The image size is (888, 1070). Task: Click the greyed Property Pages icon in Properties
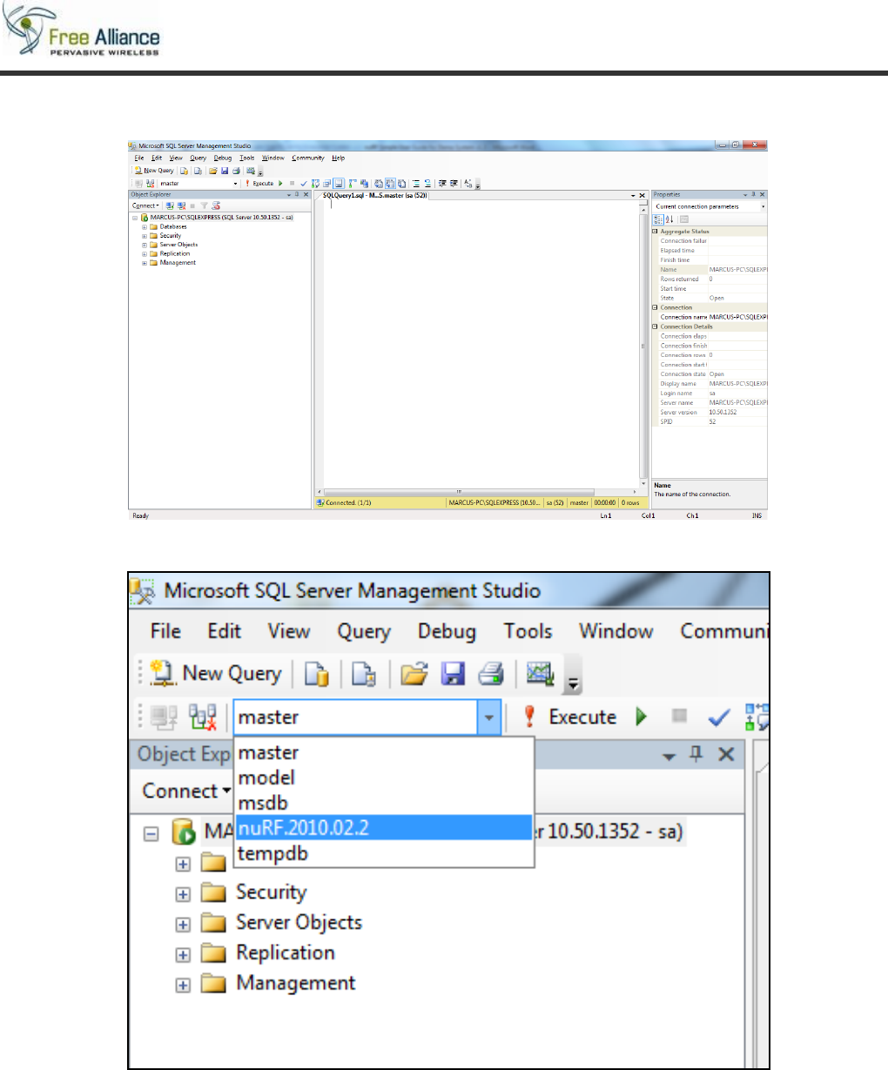pos(684,219)
